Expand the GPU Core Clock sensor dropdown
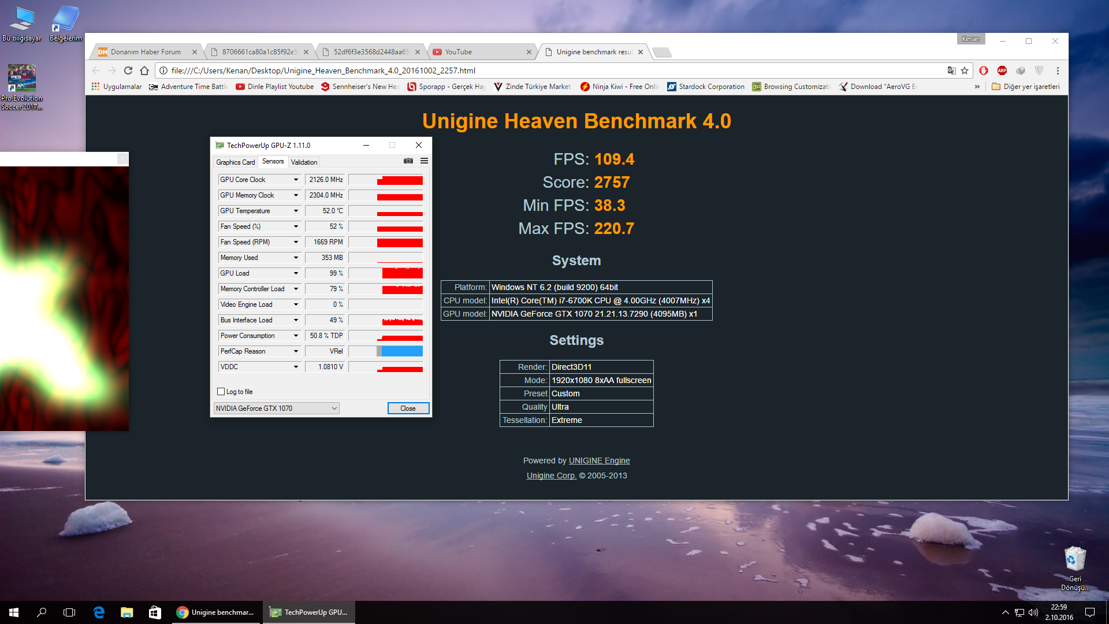Image resolution: width=1109 pixels, height=624 pixels. 296,180
